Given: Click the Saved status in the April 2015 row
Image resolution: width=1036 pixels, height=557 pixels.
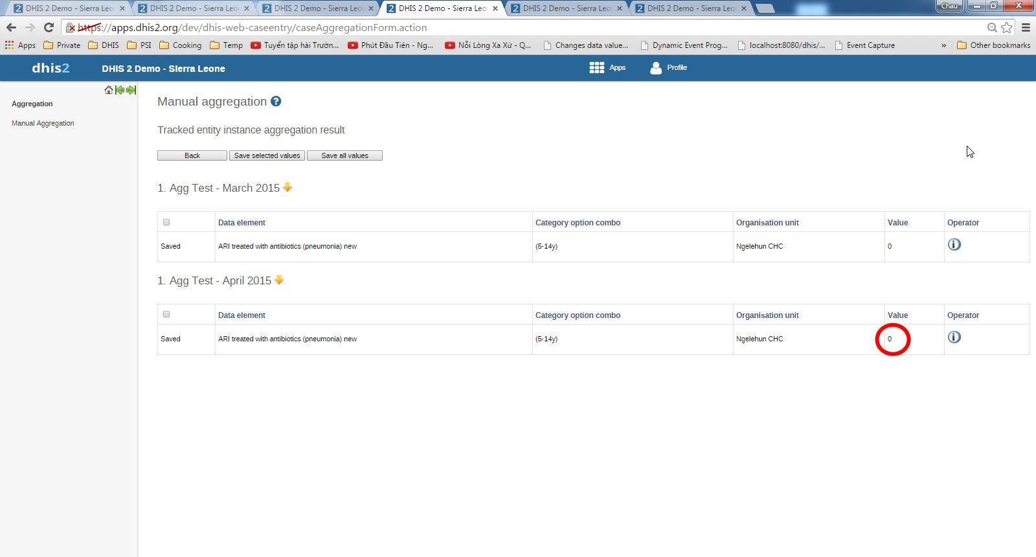Looking at the screenshot, I should [170, 339].
